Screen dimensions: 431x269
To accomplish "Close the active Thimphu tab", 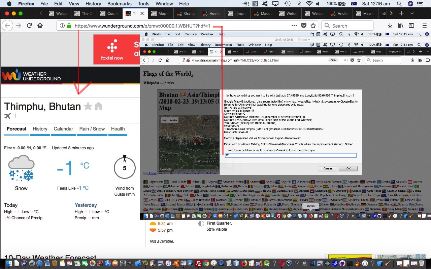I will pos(142,13).
